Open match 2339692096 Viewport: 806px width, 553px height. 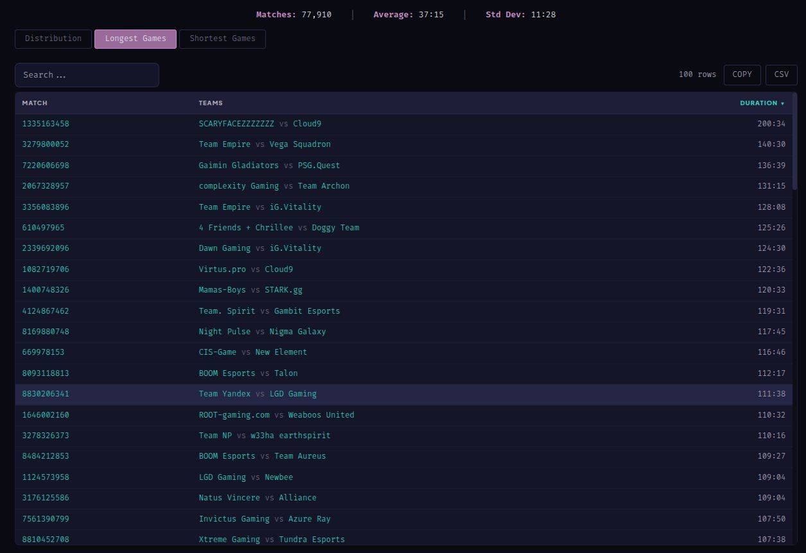(x=46, y=248)
